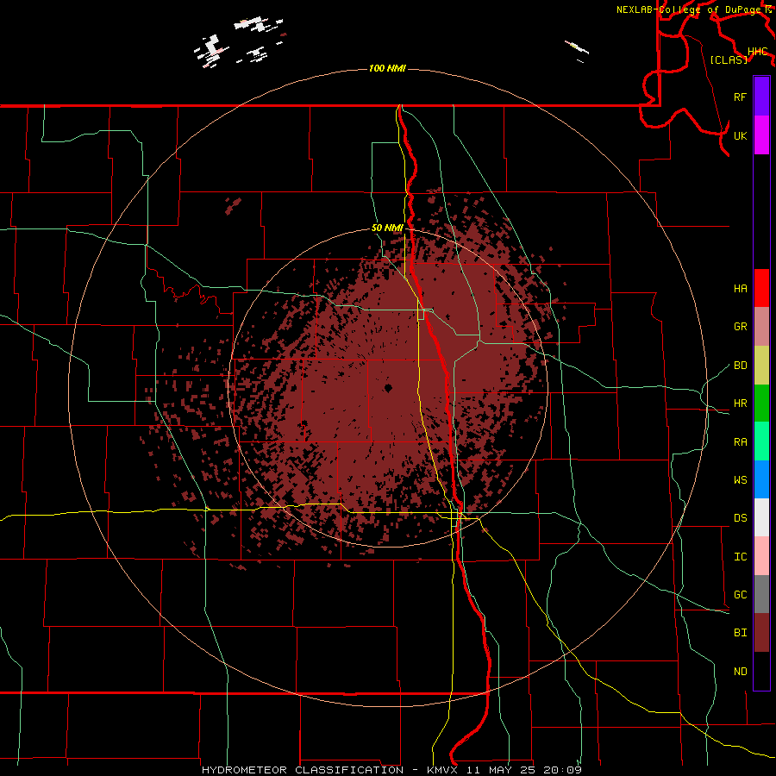Viewport: 776px width, 776px height.
Task: Select the GR pink legend swatch
Action: (761, 327)
